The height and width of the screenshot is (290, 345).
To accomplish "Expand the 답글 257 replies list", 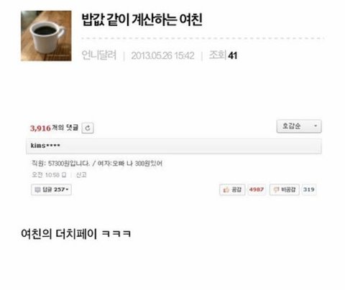I will [x=51, y=190].
